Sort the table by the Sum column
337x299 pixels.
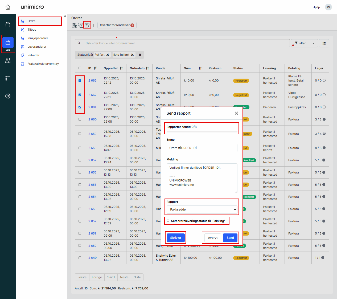(200, 68)
